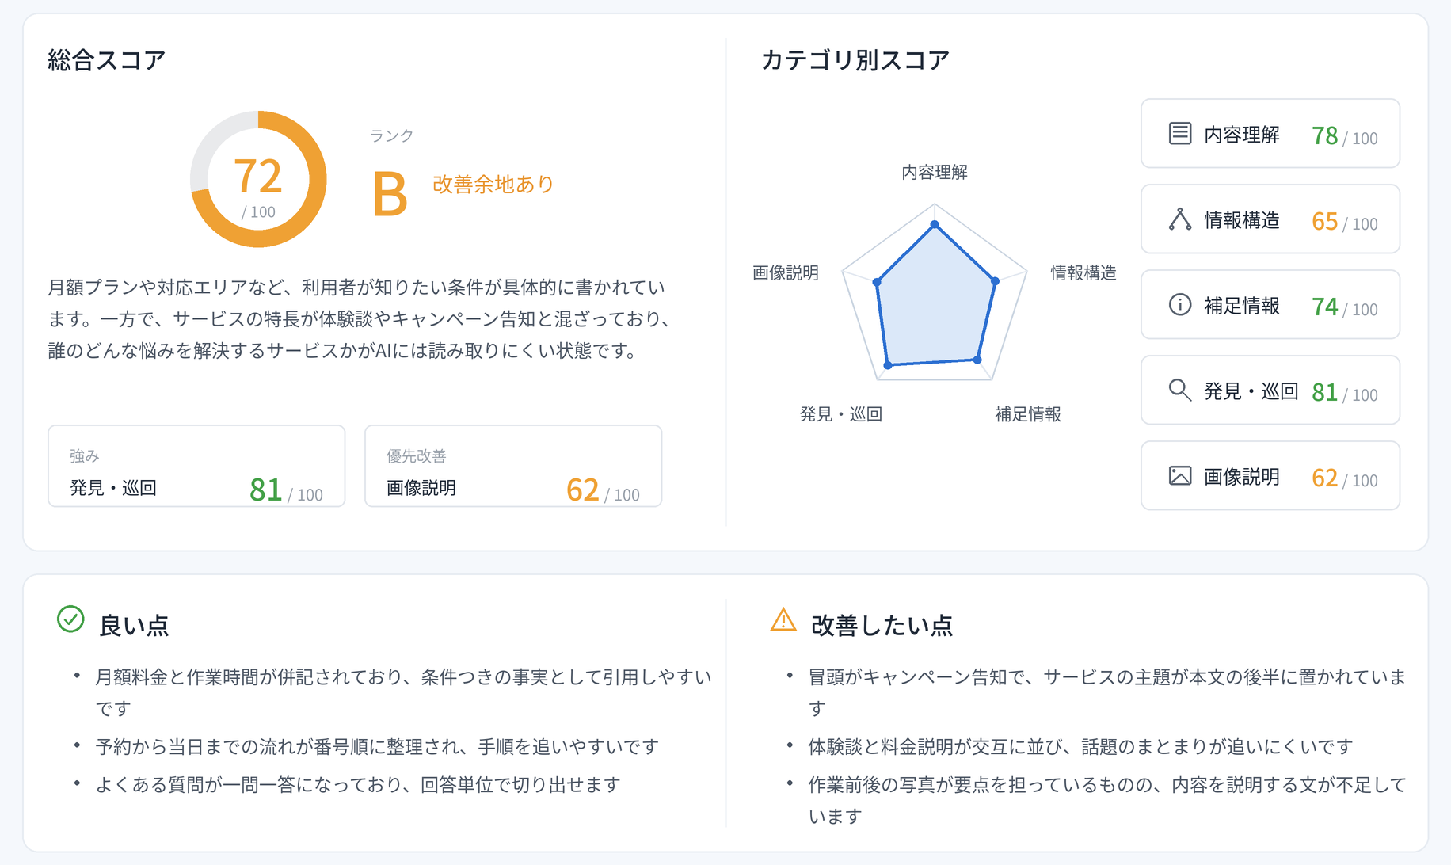Click the large B rank letter
Screen dimensions: 1451x865
click(x=390, y=194)
